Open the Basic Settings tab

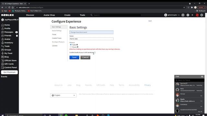pyautogui.click(x=59, y=27)
